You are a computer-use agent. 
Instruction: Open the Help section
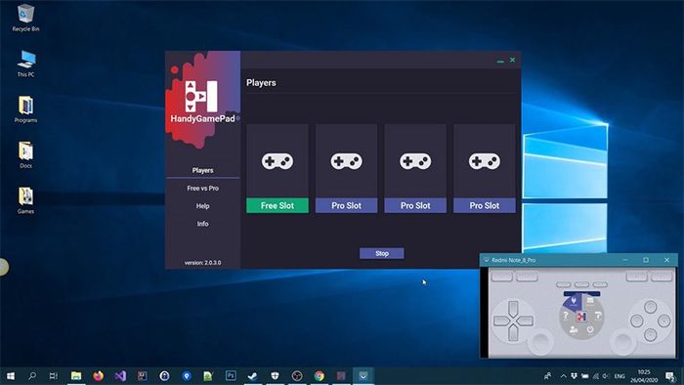pyautogui.click(x=203, y=206)
